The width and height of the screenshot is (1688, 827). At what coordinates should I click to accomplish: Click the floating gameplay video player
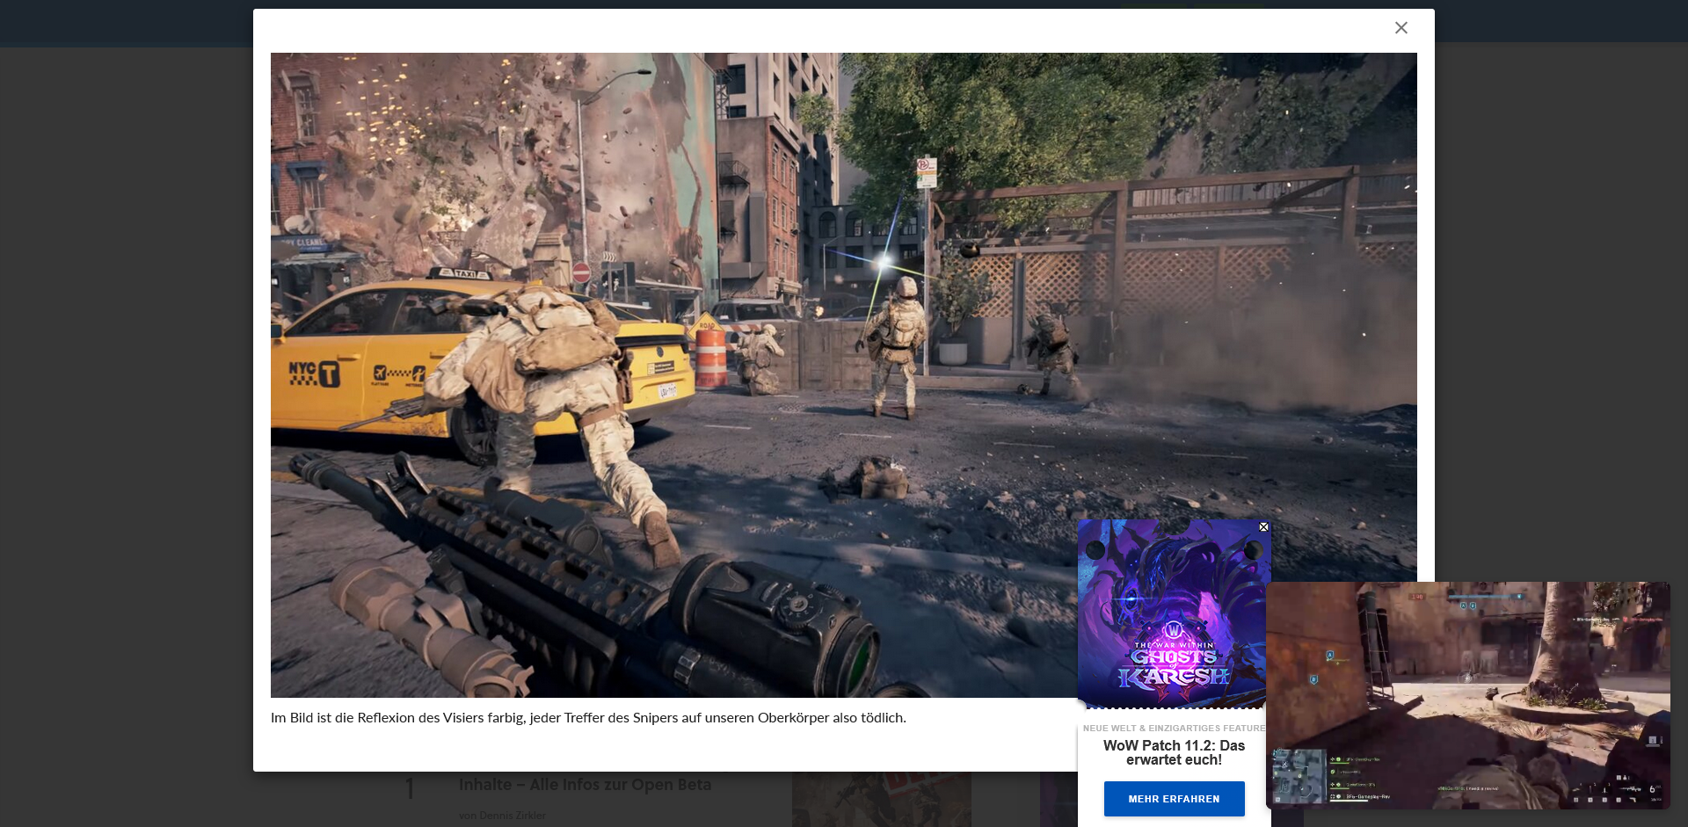click(x=1467, y=695)
